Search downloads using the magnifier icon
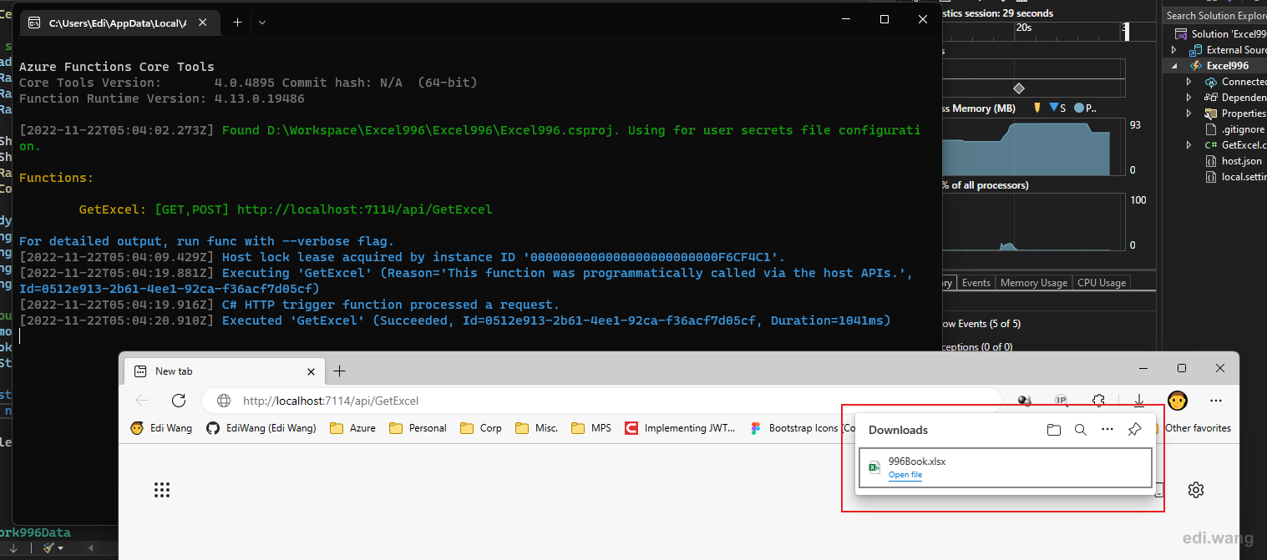The width and height of the screenshot is (1267, 560). (1081, 430)
